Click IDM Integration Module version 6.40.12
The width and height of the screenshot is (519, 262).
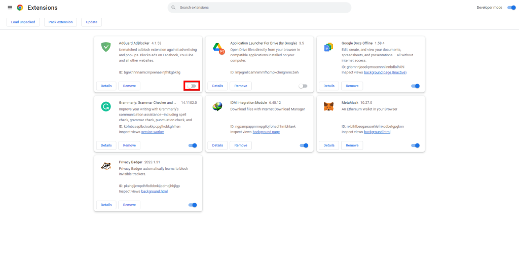(275, 103)
